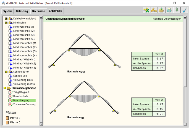Open the timber beams material icon
Screen dimensions: 189x128
tap(154, 10)
